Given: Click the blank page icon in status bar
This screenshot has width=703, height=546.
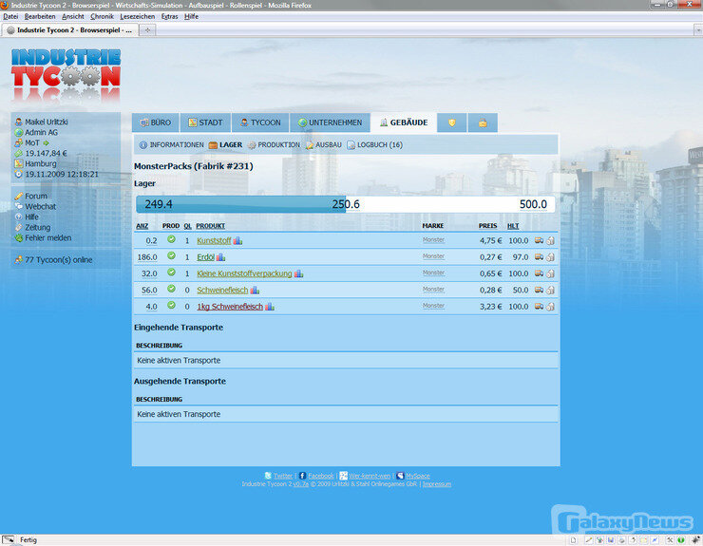Looking at the screenshot, I should coord(573,539).
